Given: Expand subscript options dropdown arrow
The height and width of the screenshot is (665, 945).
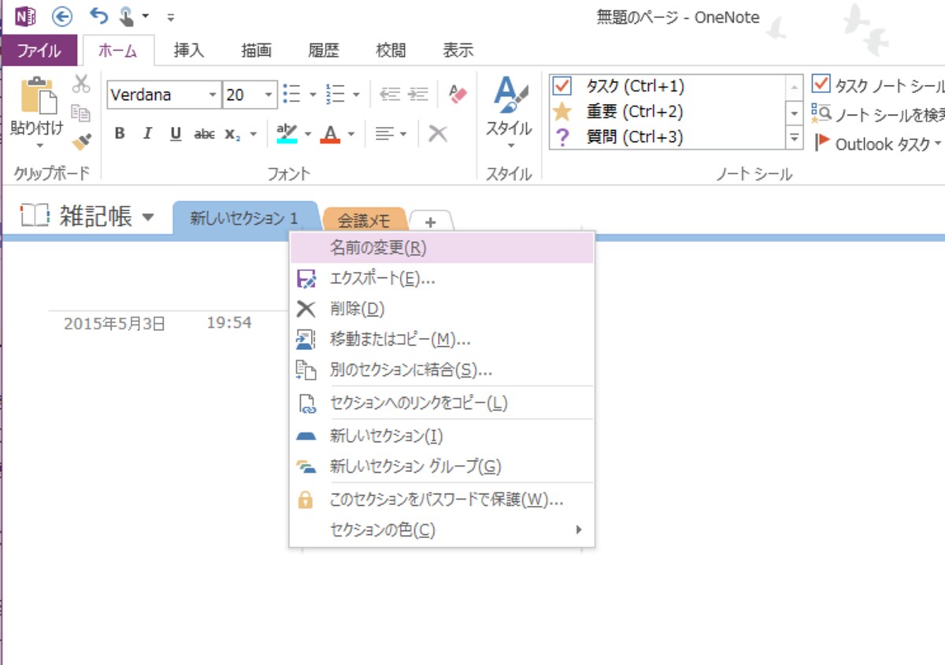Looking at the screenshot, I should (253, 135).
